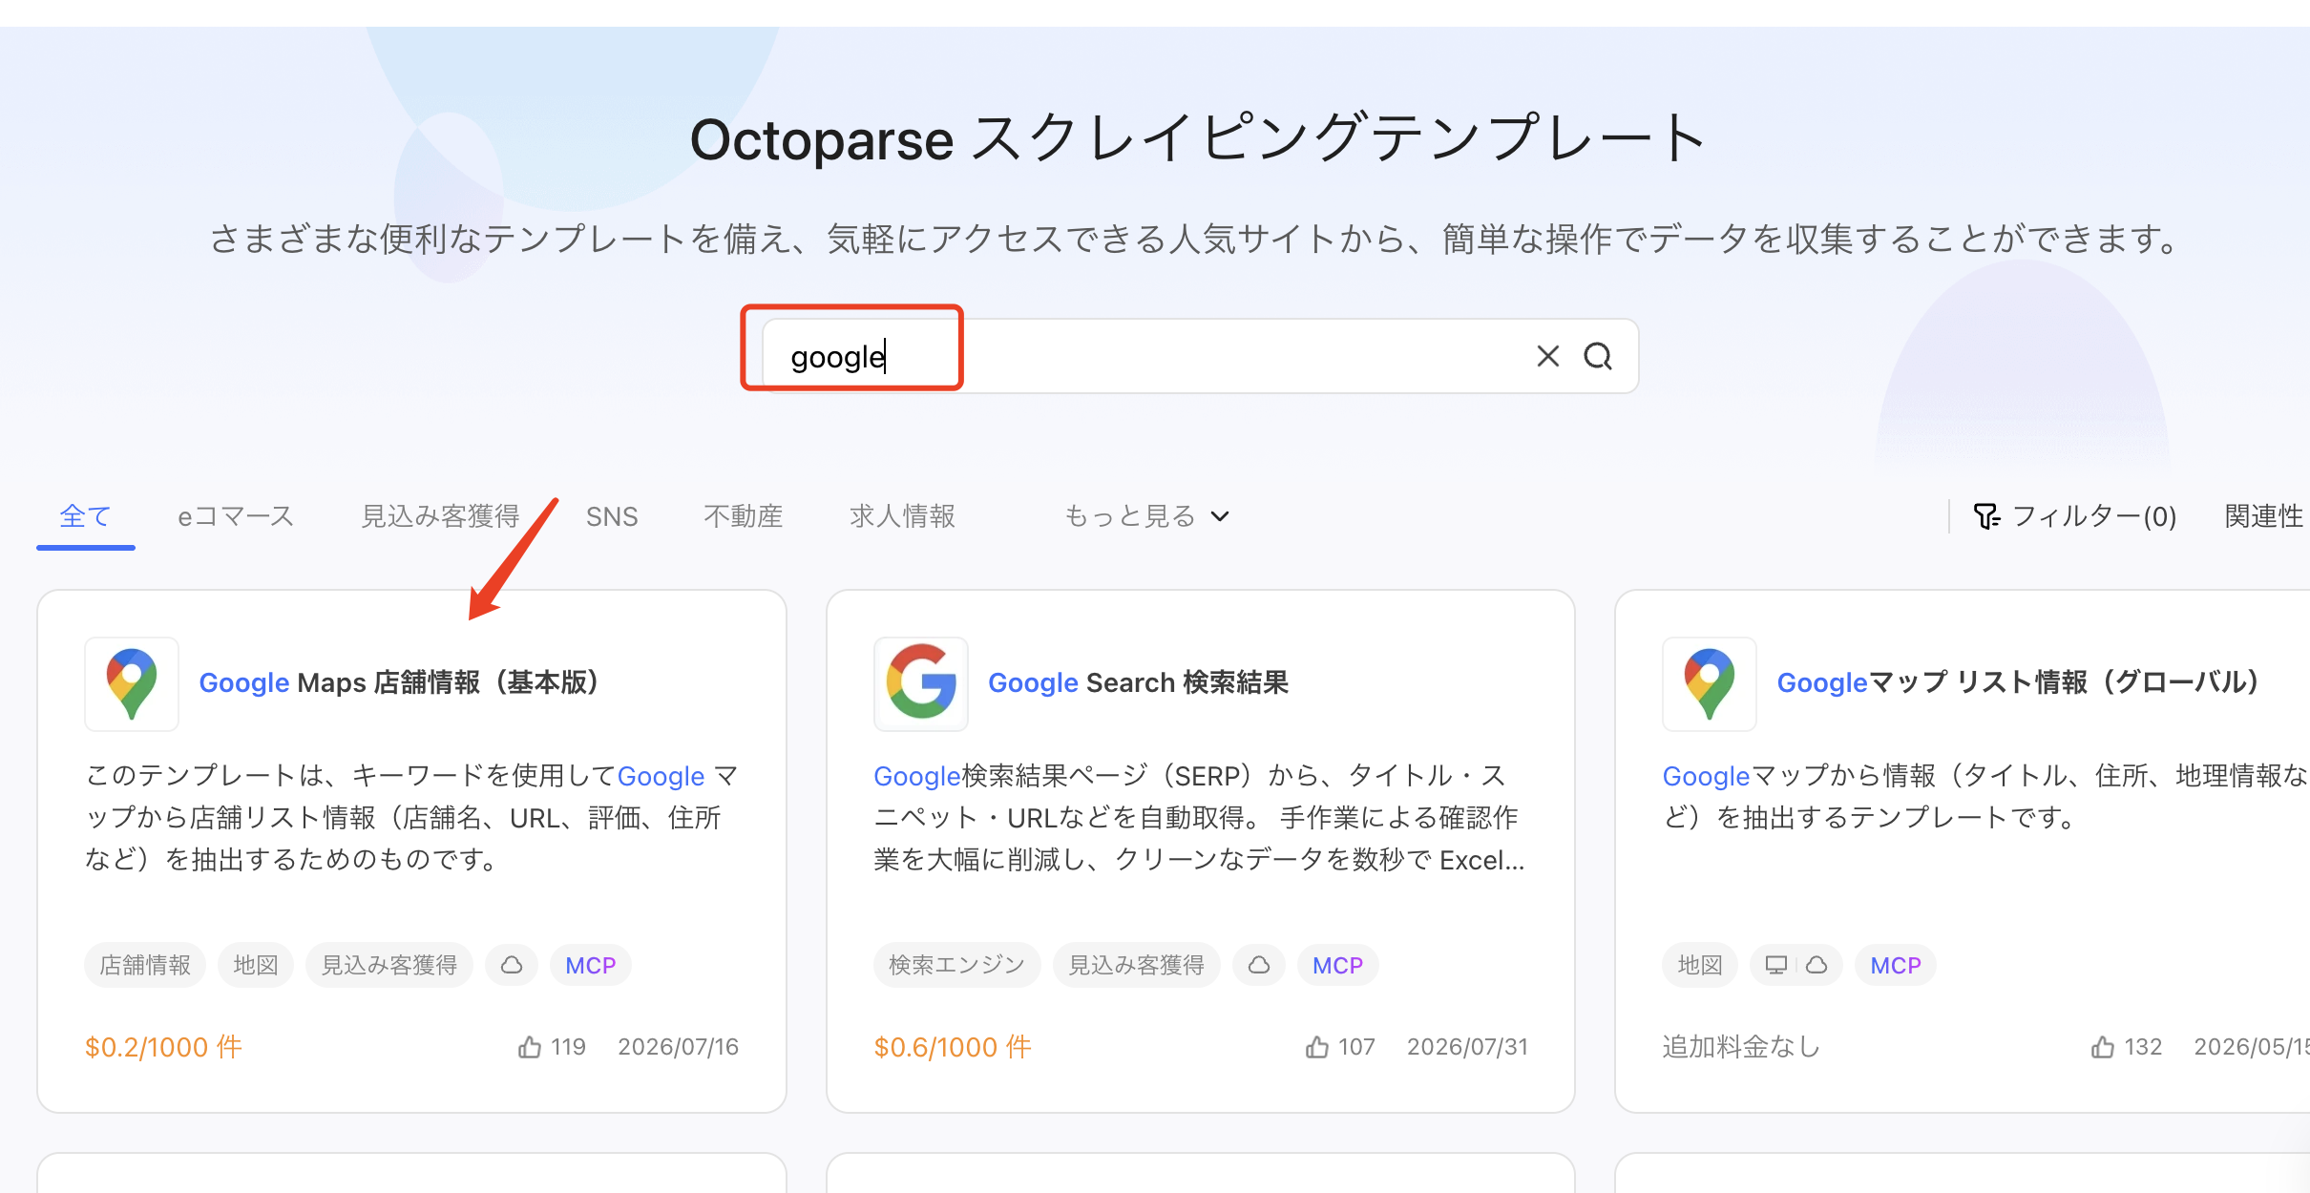Click the date 2026/07/16
The image size is (2310, 1193).
coord(678,1047)
